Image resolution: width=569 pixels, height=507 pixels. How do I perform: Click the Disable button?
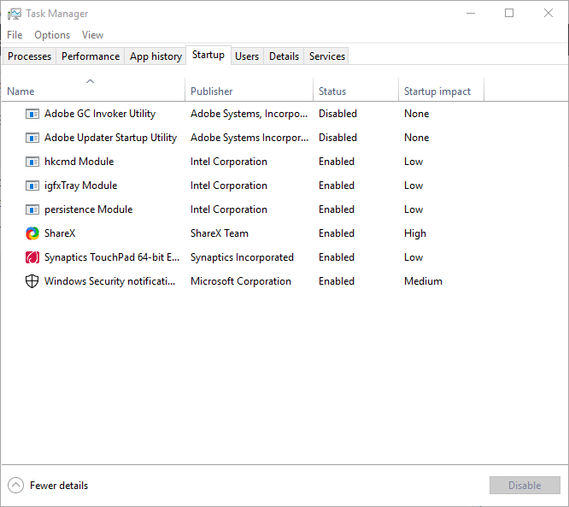pos(525,486)
